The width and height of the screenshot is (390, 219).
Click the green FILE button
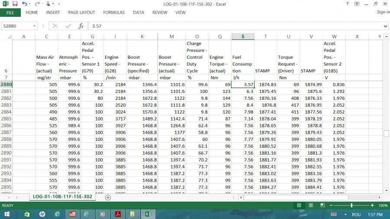click(10, 13)
